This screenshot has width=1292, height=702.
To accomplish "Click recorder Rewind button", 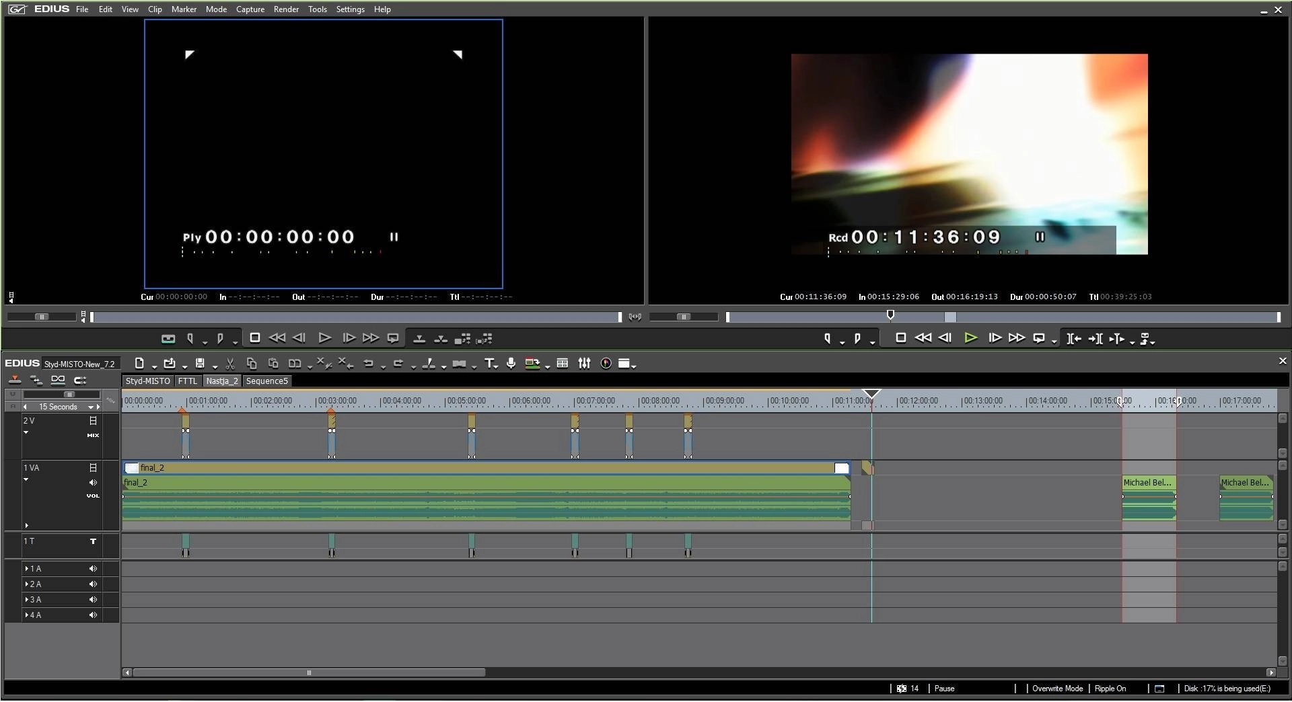I will click(x=923, y=338).
